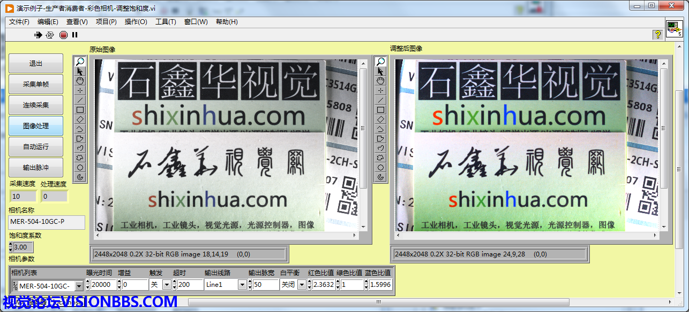The width and height of the screenshot is (689, 312).
Task: Click the 超时 timeout stepper arrows
Action: (x=175, y=285)
